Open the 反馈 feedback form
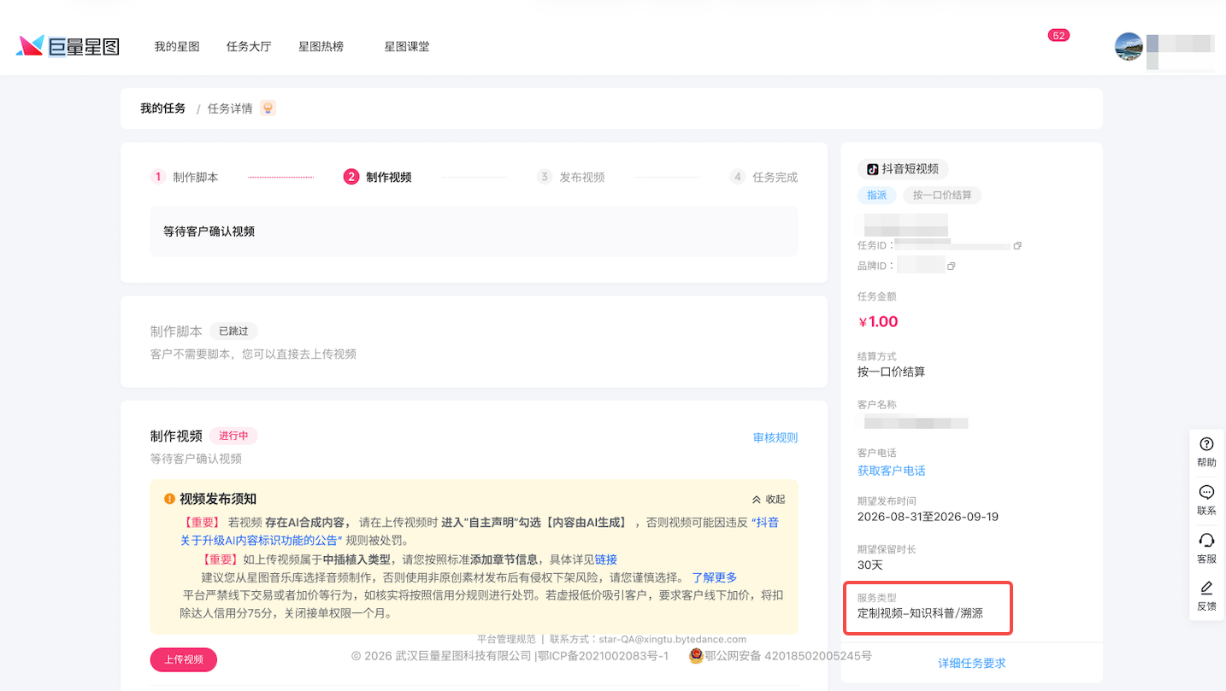The image size is (1226, 691). 1206,596
